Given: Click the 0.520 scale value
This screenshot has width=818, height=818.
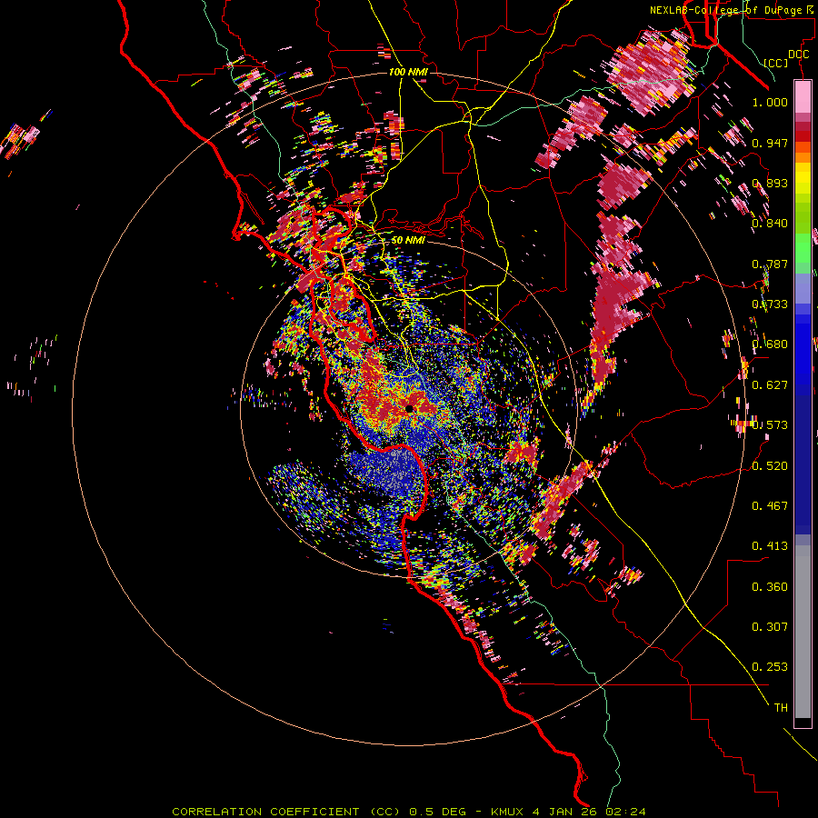Looking at the screenshot, I should tap(770, 466).
